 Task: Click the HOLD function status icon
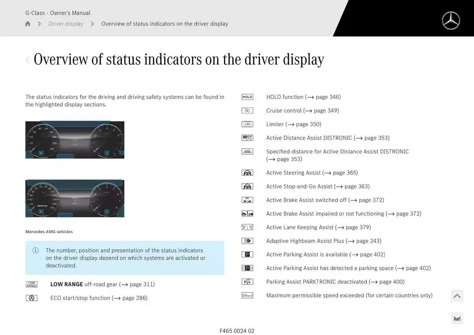pos(247,97)
